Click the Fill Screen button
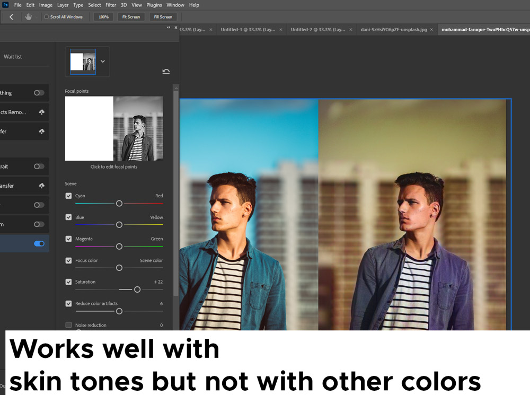 163,17
